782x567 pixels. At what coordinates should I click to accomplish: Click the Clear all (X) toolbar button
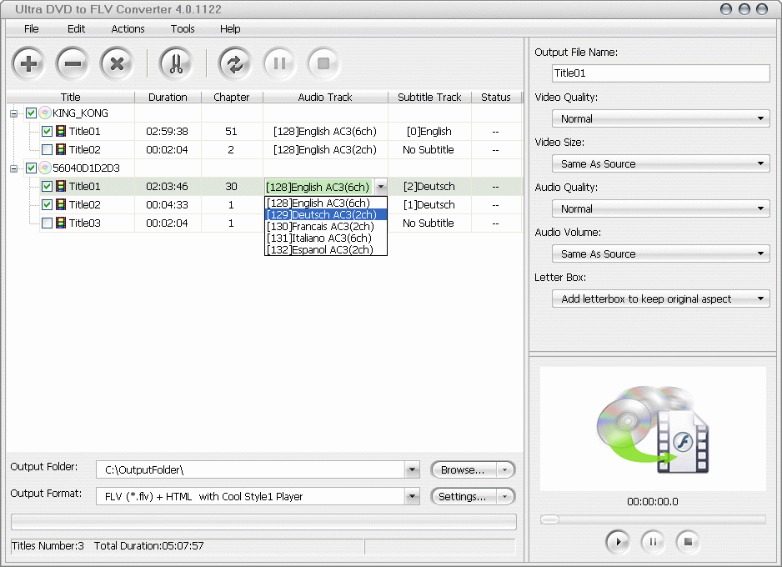pos(117,63)
